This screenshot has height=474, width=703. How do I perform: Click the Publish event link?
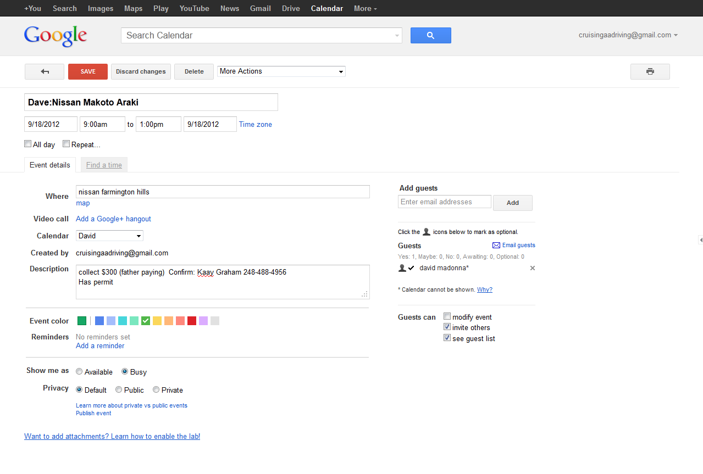click(x=93, y=413)
